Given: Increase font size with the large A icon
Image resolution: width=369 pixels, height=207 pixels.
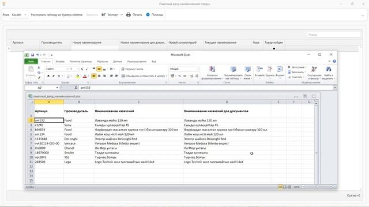Looking at the screenshot, I should pos(82,69).
